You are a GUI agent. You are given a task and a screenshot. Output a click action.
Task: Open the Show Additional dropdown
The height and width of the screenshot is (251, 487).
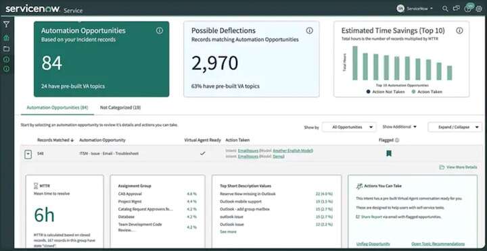coord(400,127)
